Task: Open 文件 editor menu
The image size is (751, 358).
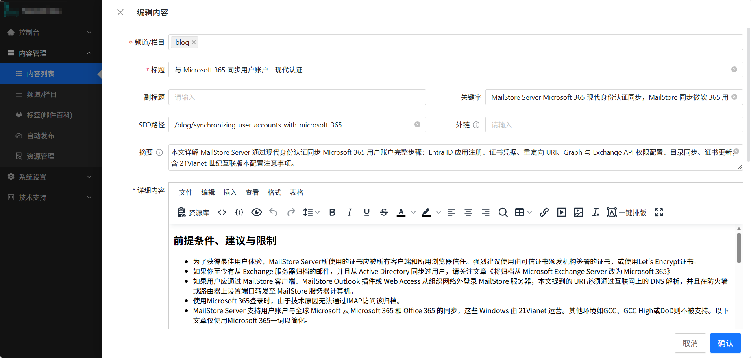Action: coord(186,192)
